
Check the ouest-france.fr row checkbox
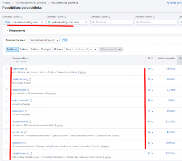[7, 100]
